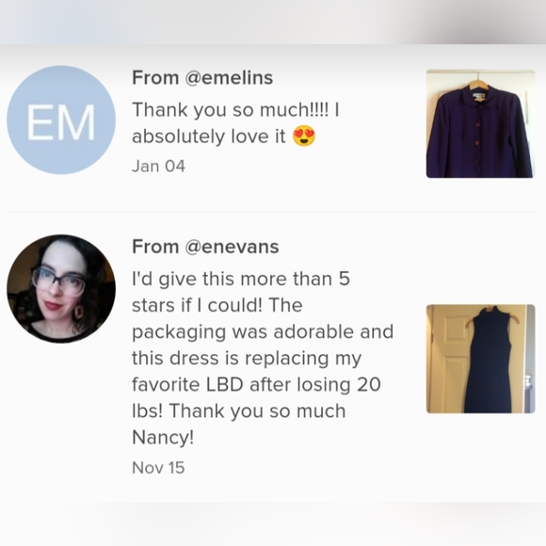View the purple jacket listing thumbnail
Image resolution: width=546 pixels, height=546 pixels.
[x=480, y=123]
